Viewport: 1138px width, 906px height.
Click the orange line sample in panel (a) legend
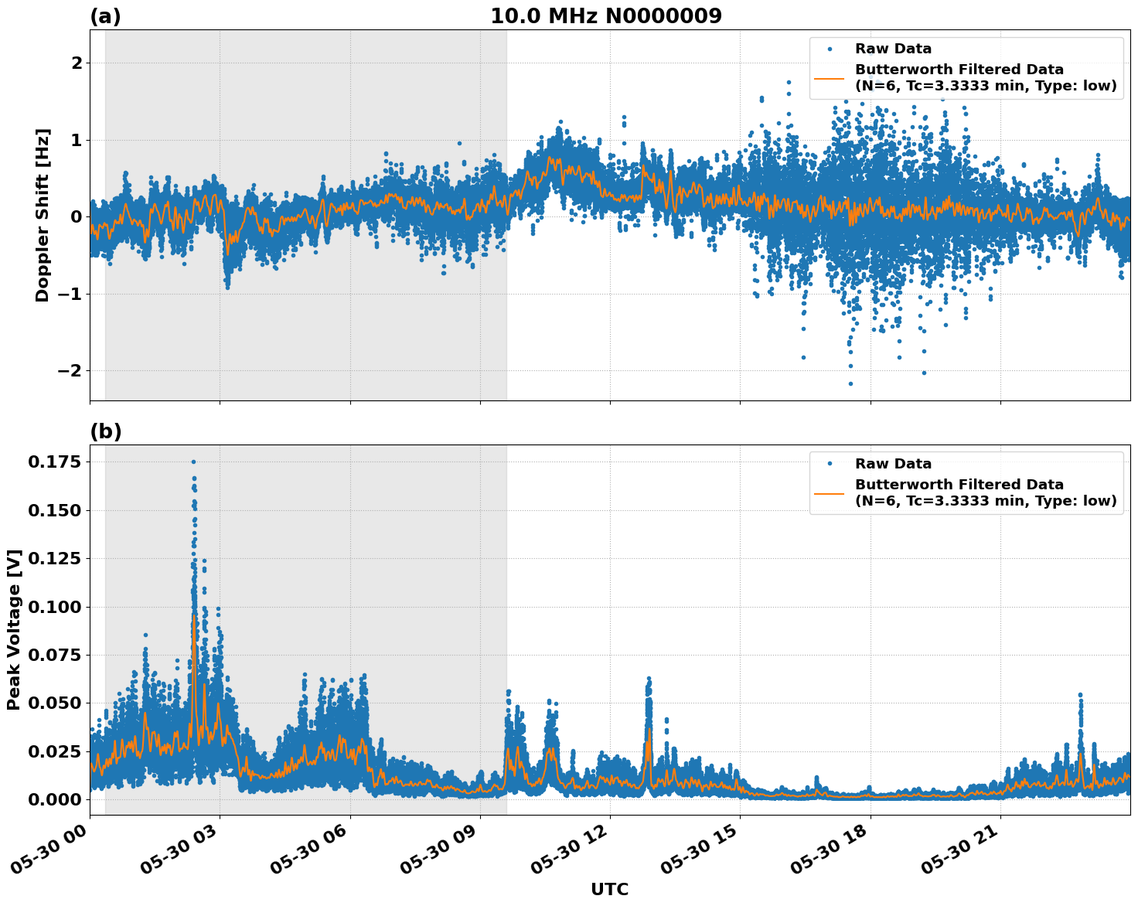click(x=830, y=77)
